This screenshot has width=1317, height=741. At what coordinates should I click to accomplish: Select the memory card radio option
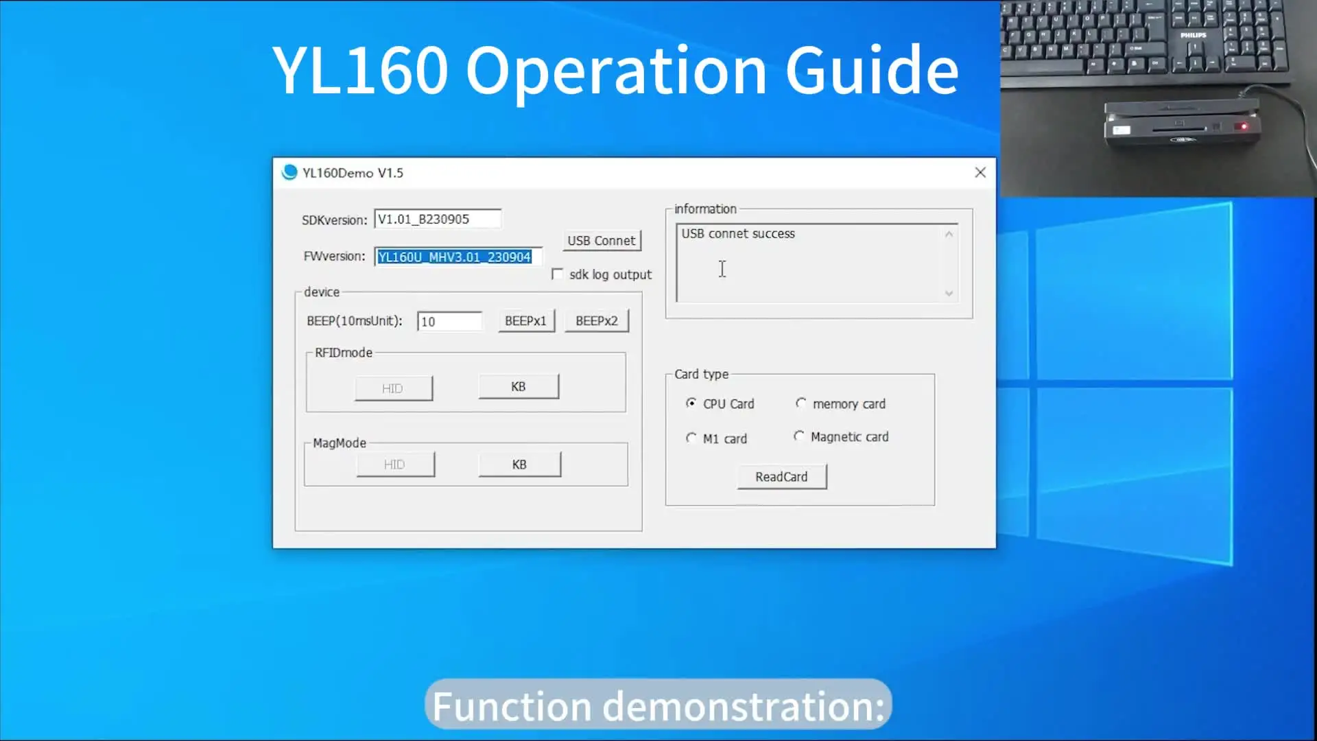point(800,403)
